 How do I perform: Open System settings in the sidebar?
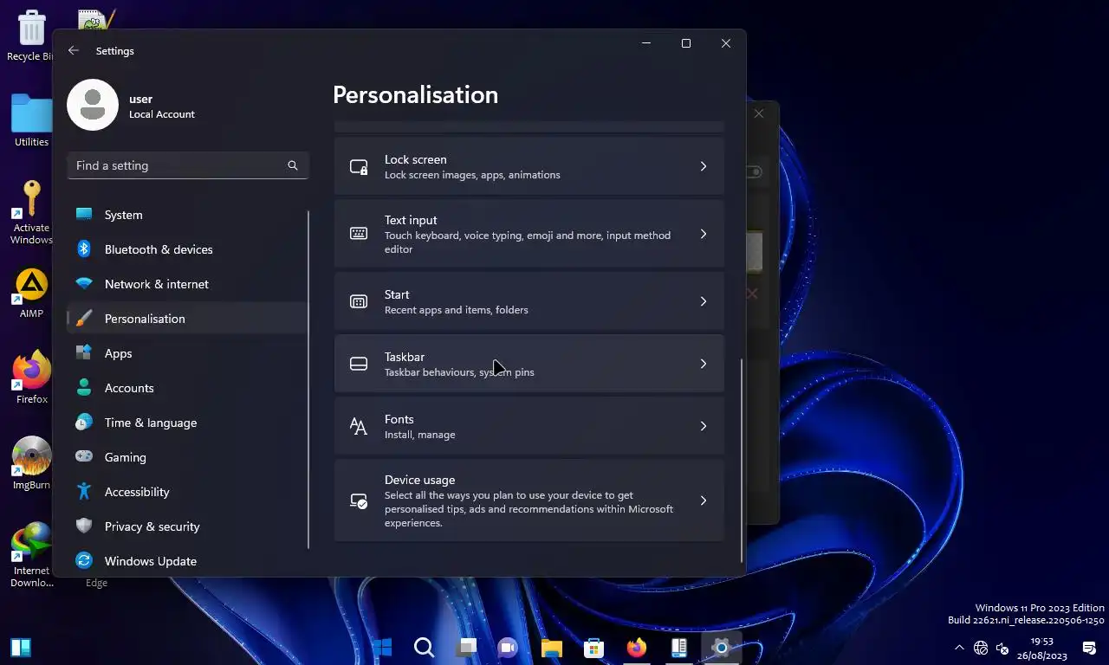[x=187, y=215]
